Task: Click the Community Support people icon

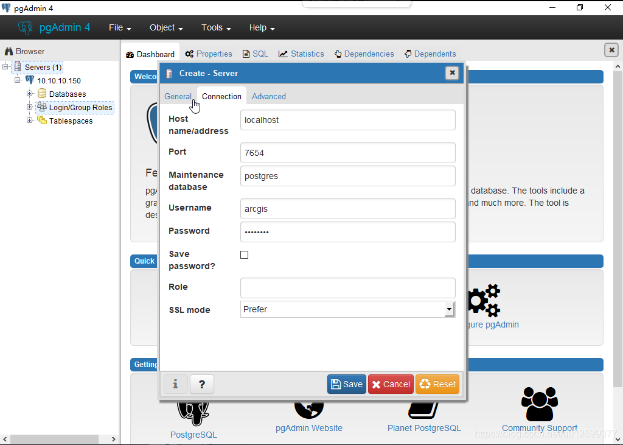Action: coord(540,404)
